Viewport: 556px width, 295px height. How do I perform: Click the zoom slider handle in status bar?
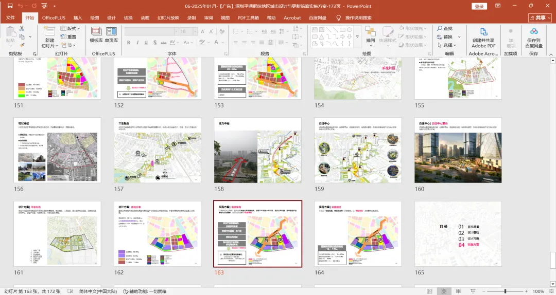point(506,291)
